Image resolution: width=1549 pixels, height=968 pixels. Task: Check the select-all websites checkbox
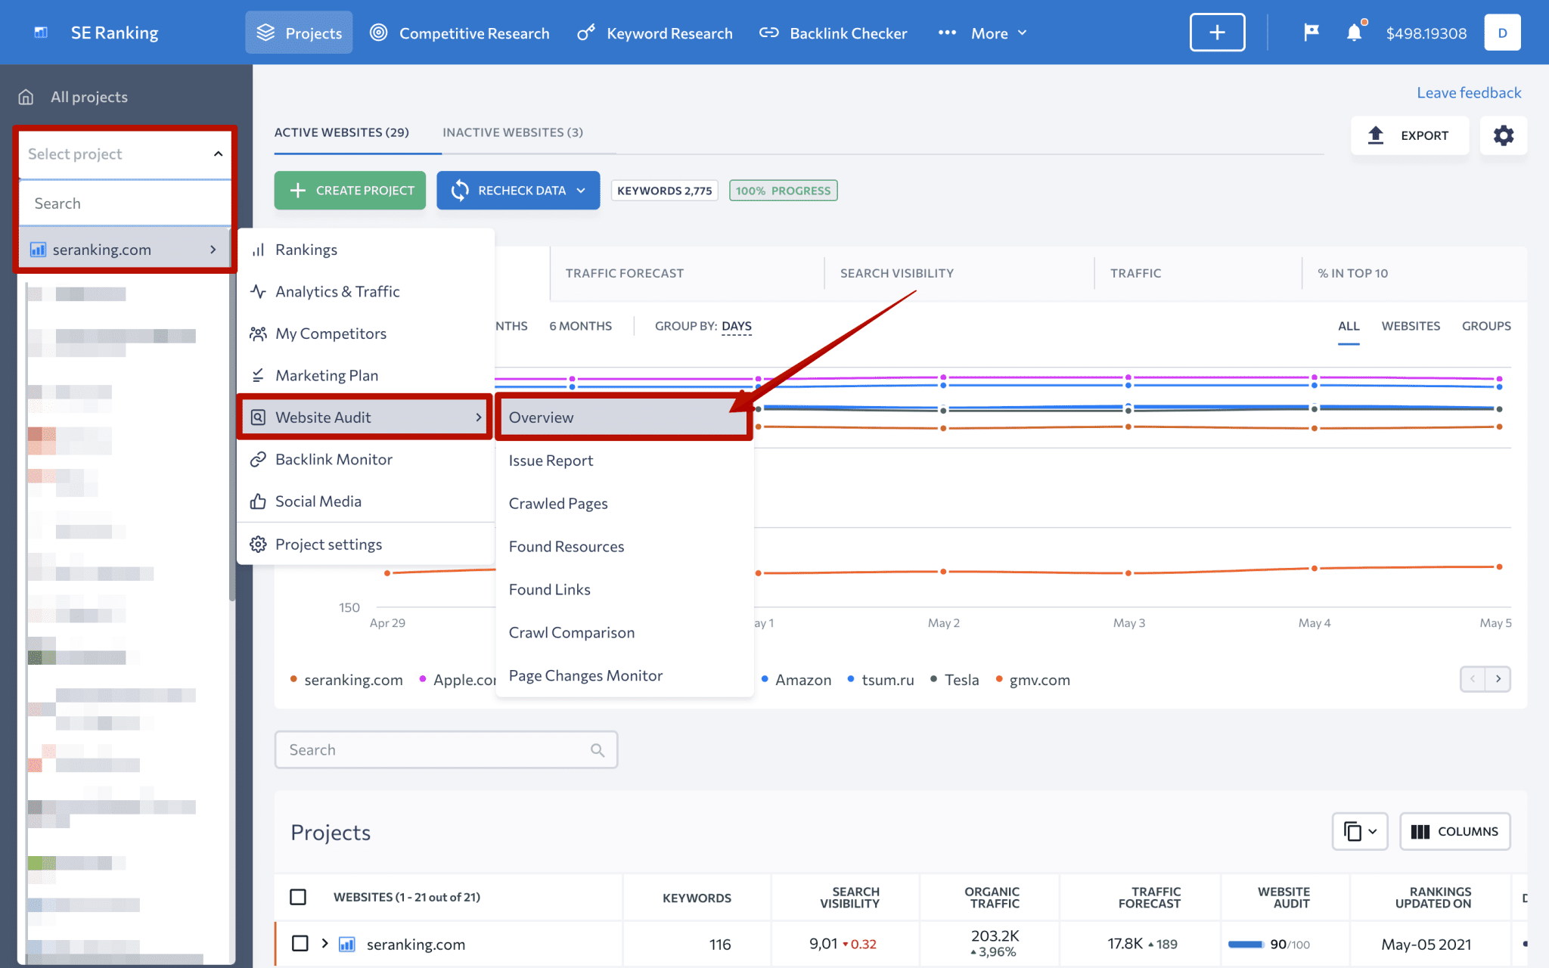coord(298,897)
